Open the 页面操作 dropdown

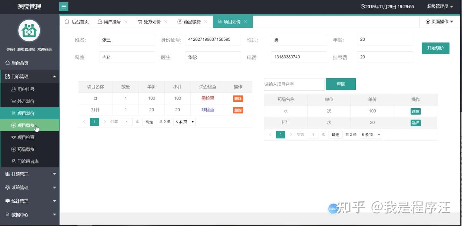pyautogui.click(x=440, y=22)
